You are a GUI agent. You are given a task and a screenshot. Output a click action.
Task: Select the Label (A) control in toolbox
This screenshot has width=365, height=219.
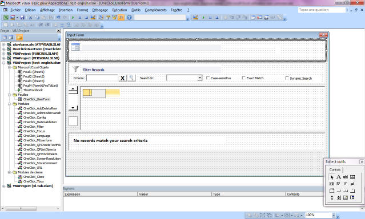click(x=339, y=177)
